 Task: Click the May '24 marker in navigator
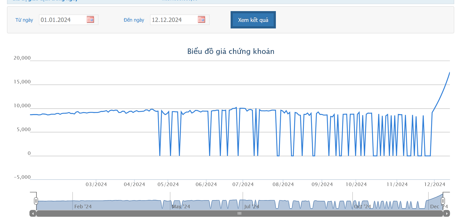click(x=181, y=206)
